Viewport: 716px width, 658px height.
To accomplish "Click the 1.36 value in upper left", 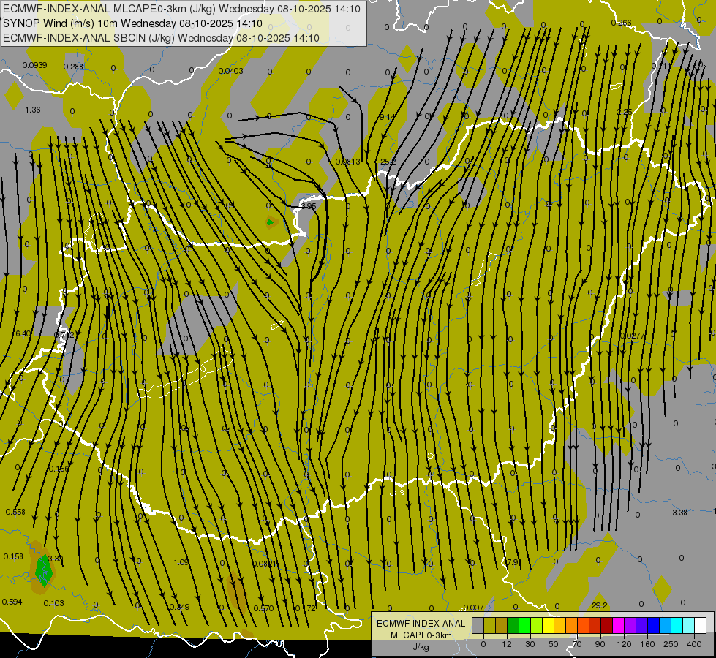I will click(32, 110).
